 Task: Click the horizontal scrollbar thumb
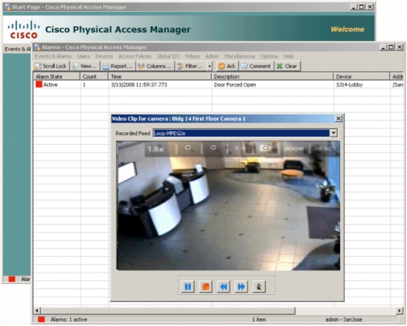click(x=168, y=311)
